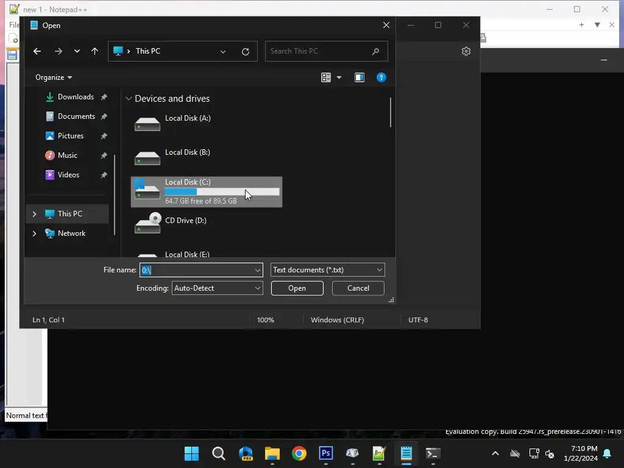Screen dimensions: 624x468
Task: Open Notepad settings gear icon
Action: 466,51
